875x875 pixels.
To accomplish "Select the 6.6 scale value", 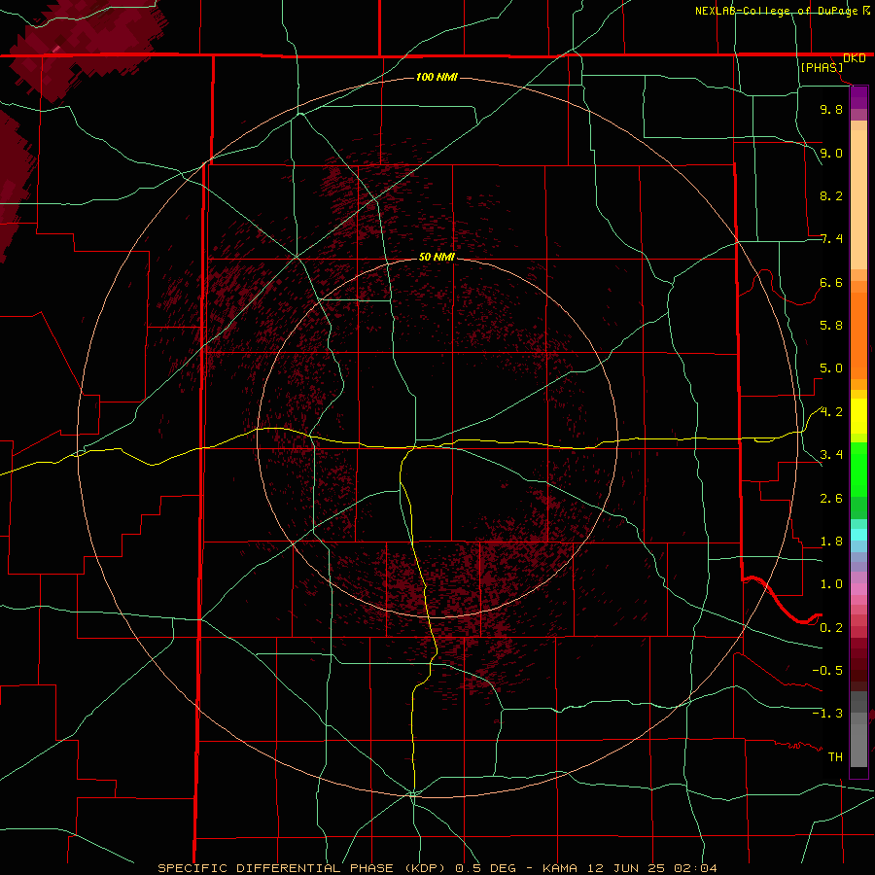I will [831, 282].
